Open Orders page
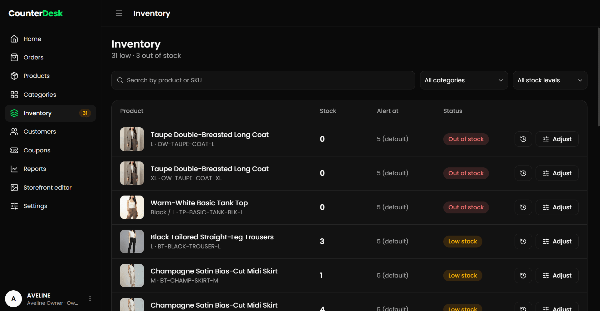Viewport: 600px width, 311px height. tap(50, 58)
